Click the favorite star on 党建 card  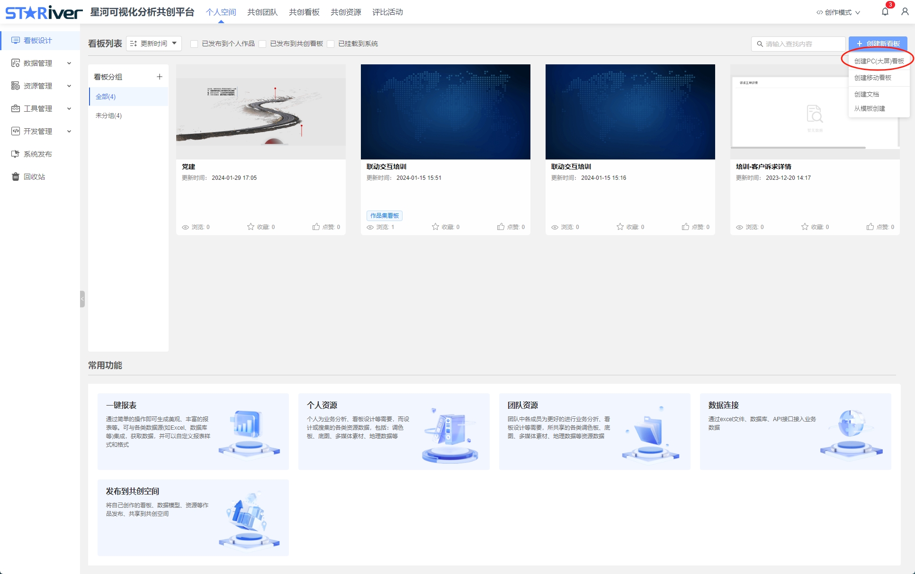click(x=251, y=227)
